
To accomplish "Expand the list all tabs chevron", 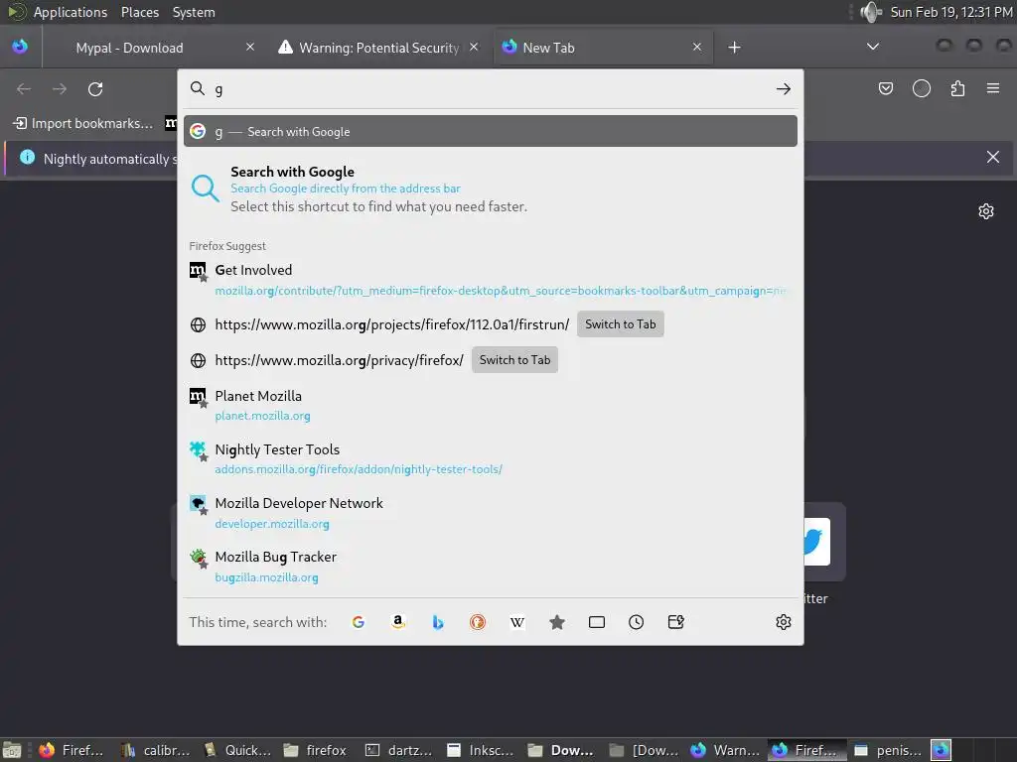I will pyautogui.click(x=873, y=47).
